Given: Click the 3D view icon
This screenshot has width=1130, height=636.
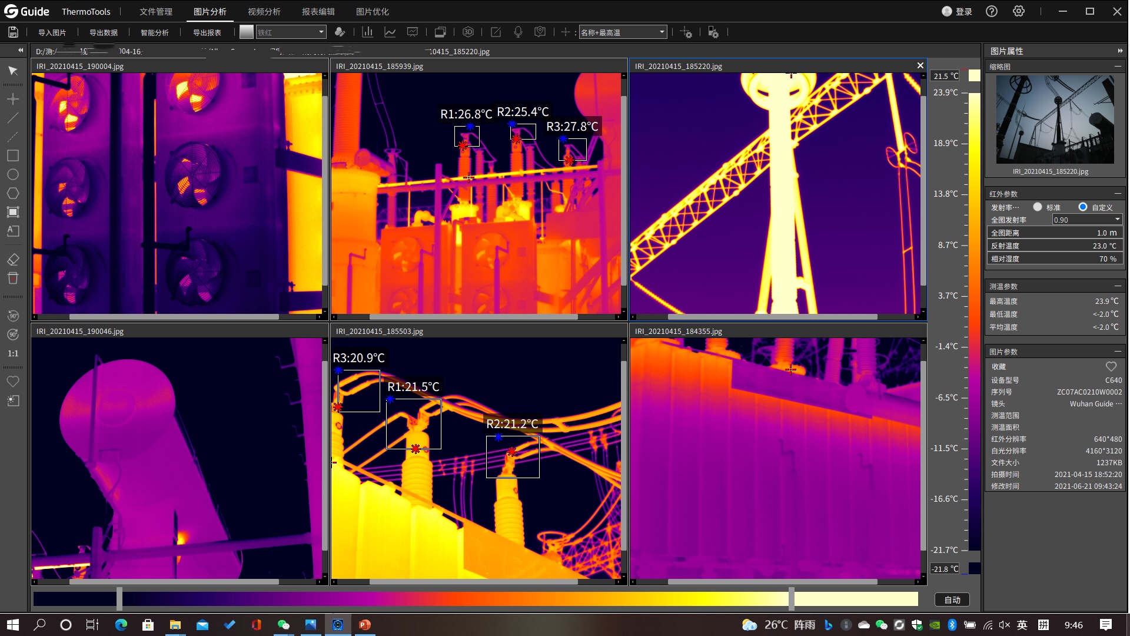Looking at the screenshot, I should [x=468, y=32].
